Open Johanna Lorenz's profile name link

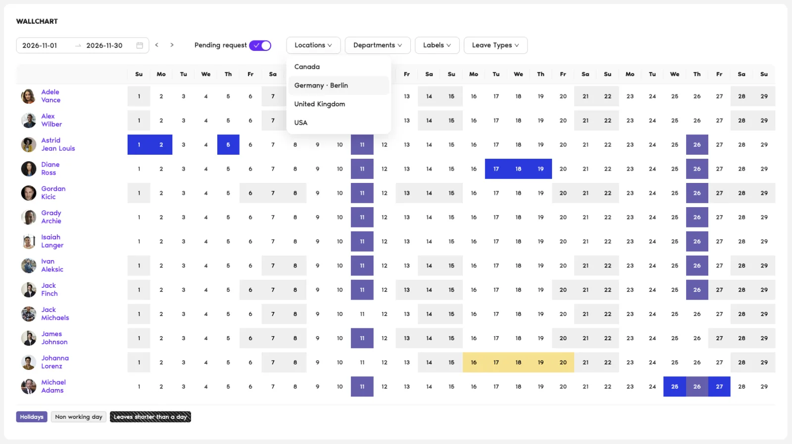[55, 362]
